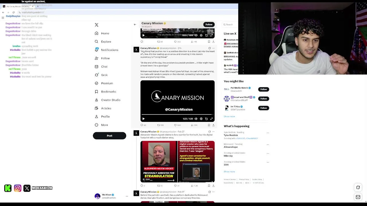Reload the browser page

coord(13,12)
